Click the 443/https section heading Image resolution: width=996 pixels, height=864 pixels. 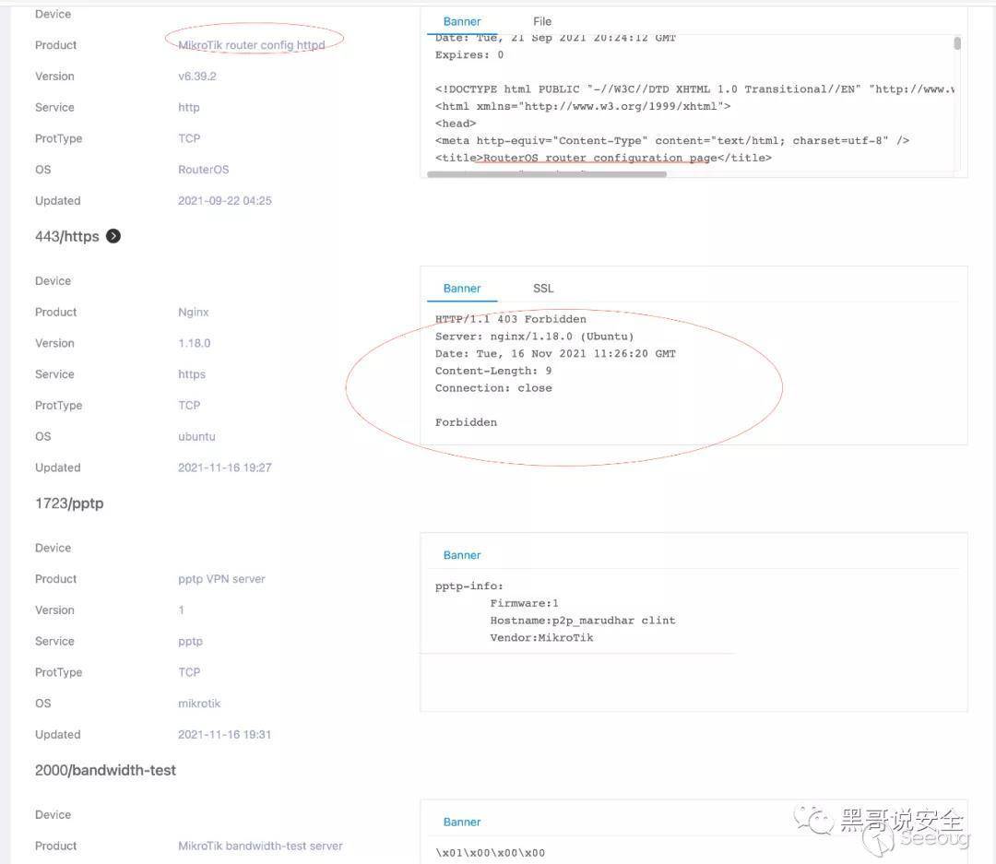tap(66, 236)
